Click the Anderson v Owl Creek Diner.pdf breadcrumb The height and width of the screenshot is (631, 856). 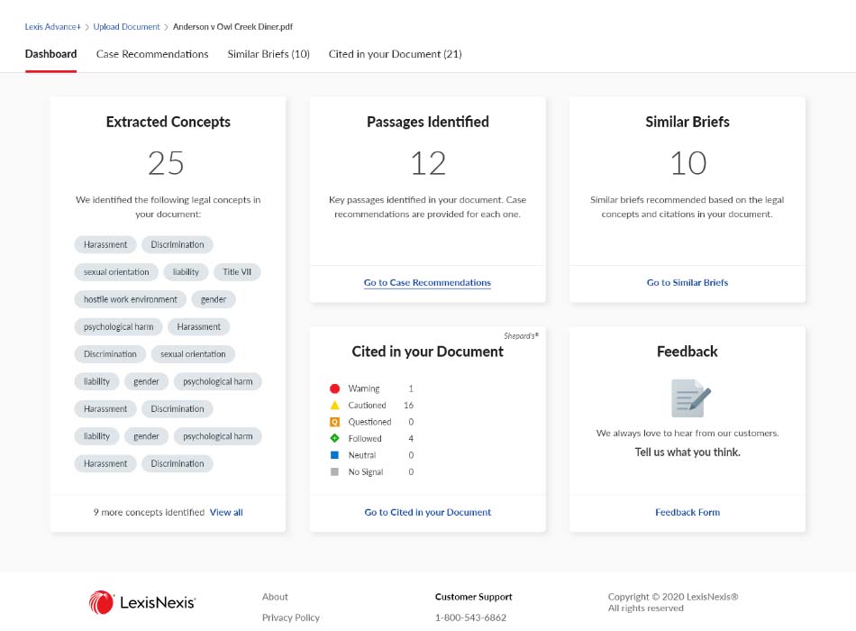pos(232,27)
